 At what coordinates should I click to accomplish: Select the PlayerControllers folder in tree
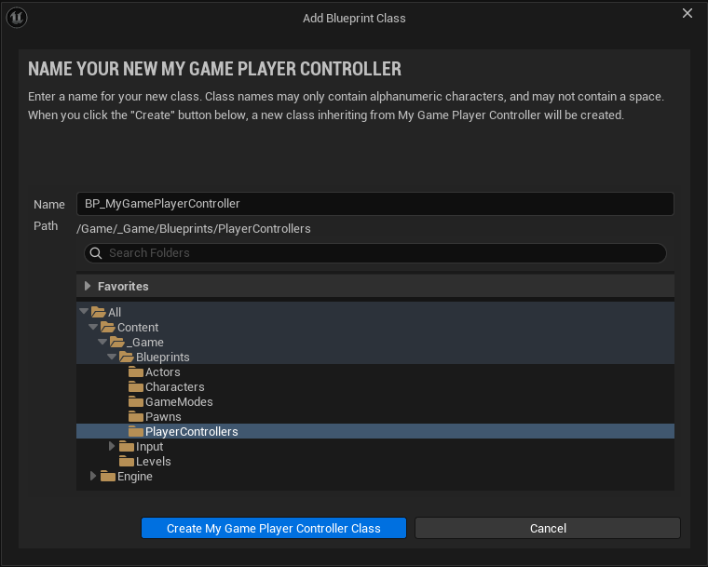click(x=191, y=432)
